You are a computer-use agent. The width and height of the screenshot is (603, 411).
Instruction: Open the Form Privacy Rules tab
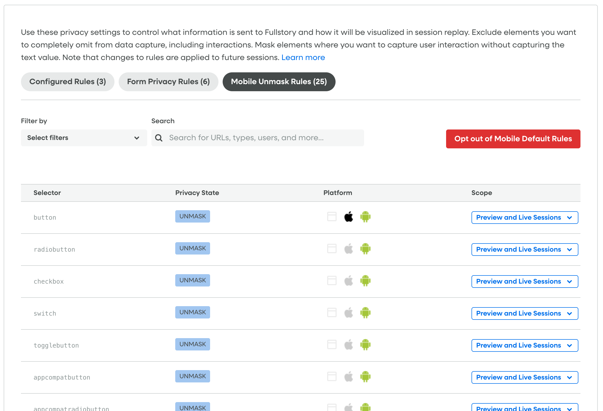pos(168,82)
